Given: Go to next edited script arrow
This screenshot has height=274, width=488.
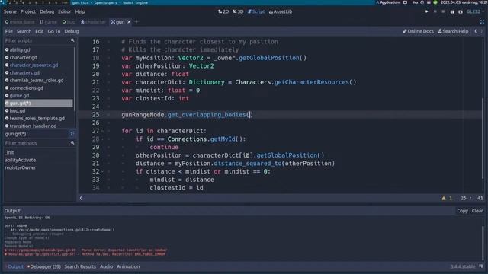Looking at the screenshot, I should 481,31.
